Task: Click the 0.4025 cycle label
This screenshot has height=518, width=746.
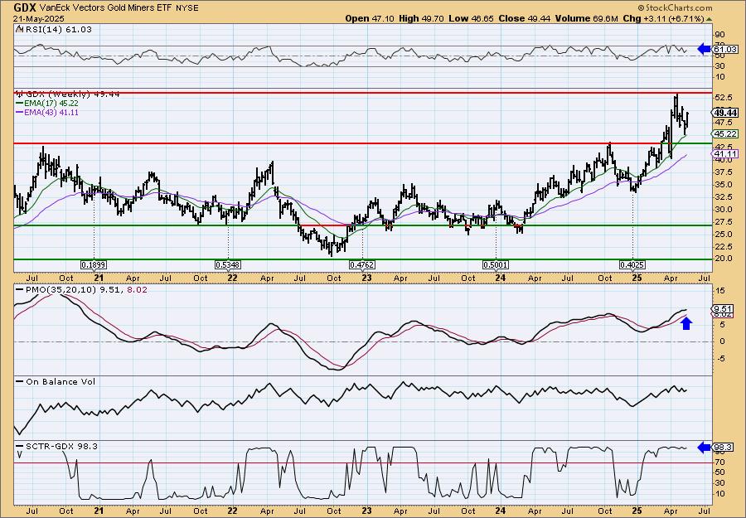Action: click(632, 264)
